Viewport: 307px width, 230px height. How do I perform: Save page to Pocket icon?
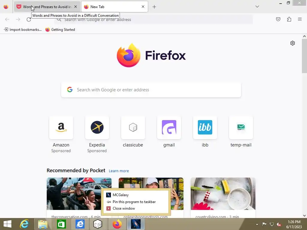point(278,19)
